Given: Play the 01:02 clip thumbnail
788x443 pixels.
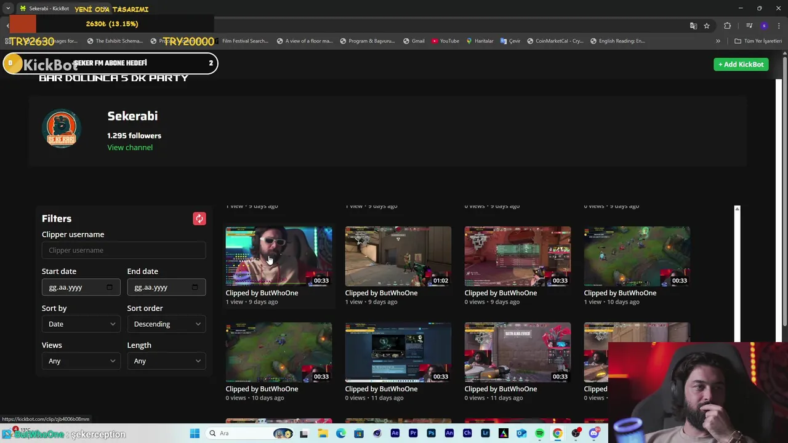Looking at the screenshot, I should [x=398, y=257].
